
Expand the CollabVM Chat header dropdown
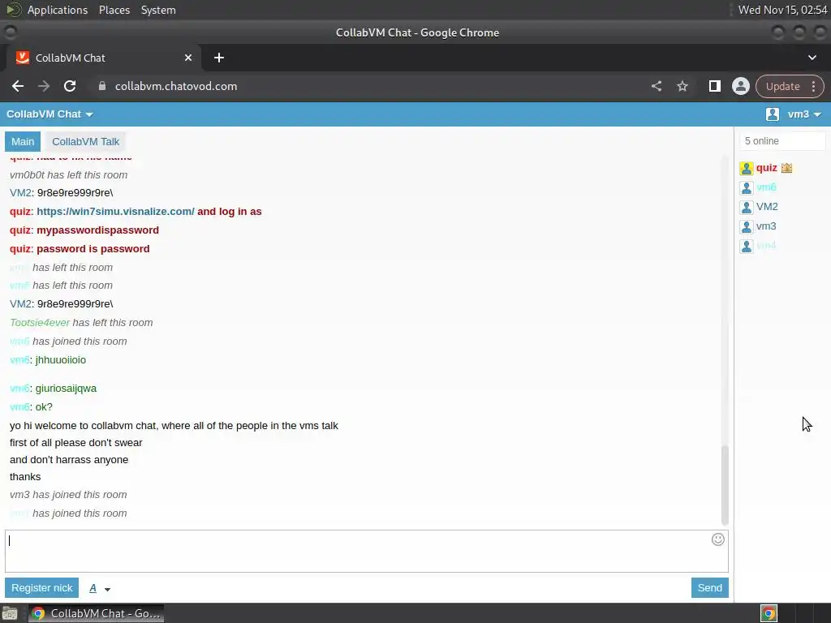point(50,114)
